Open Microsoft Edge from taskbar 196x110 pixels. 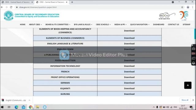point(16,107)
